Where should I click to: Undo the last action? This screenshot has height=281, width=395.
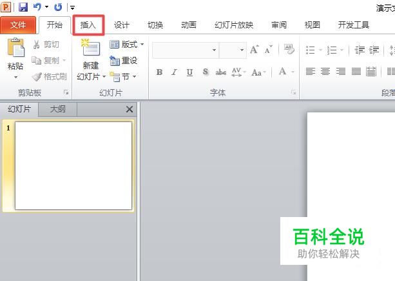tap(37, 7)
